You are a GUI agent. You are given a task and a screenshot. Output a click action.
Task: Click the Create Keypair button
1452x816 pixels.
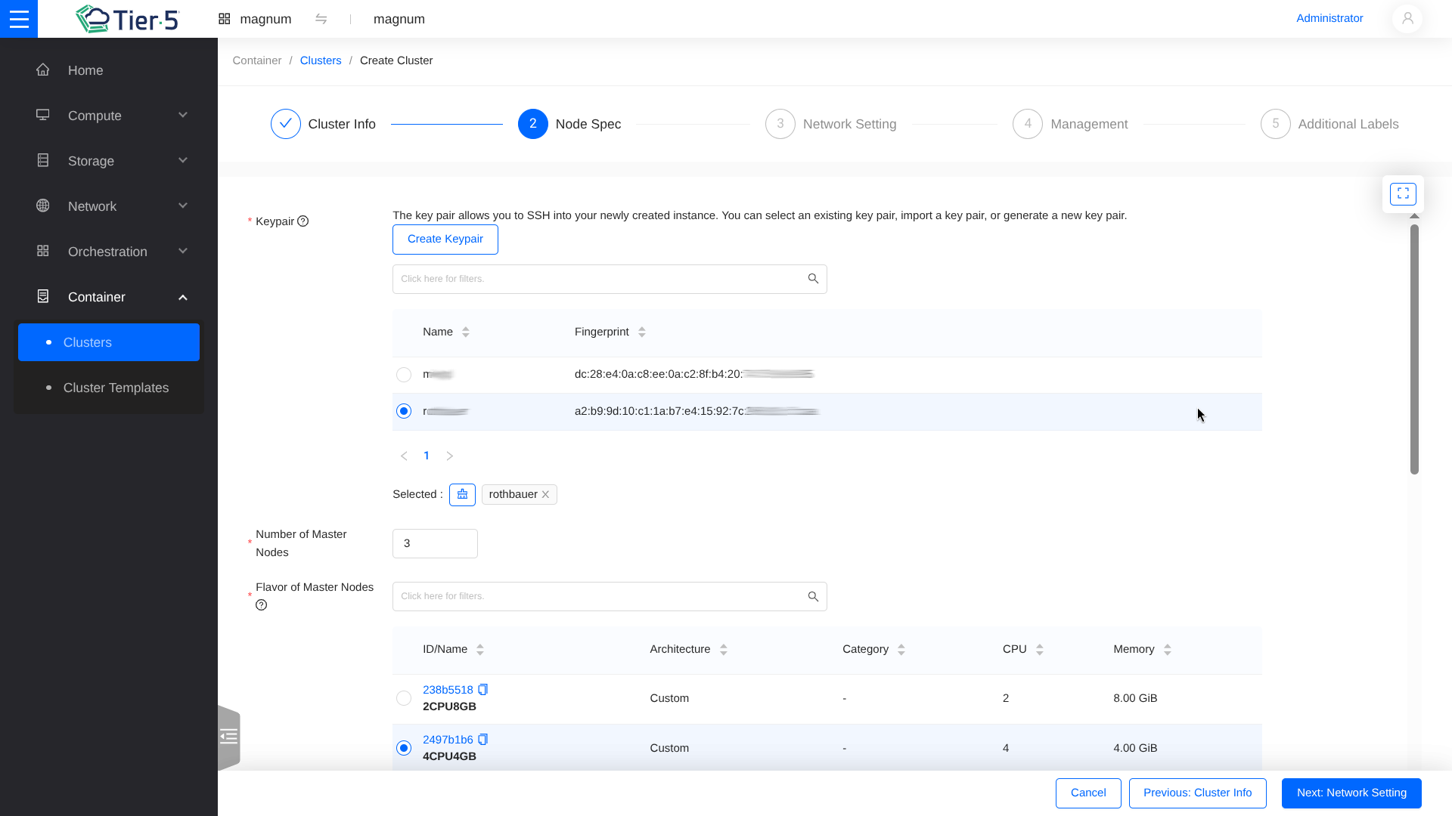pos(445,240)
